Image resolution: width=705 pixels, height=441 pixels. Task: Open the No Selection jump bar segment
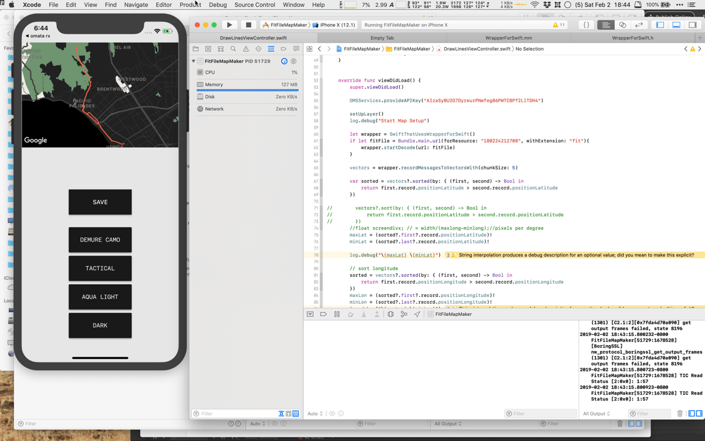click(529, 49)
